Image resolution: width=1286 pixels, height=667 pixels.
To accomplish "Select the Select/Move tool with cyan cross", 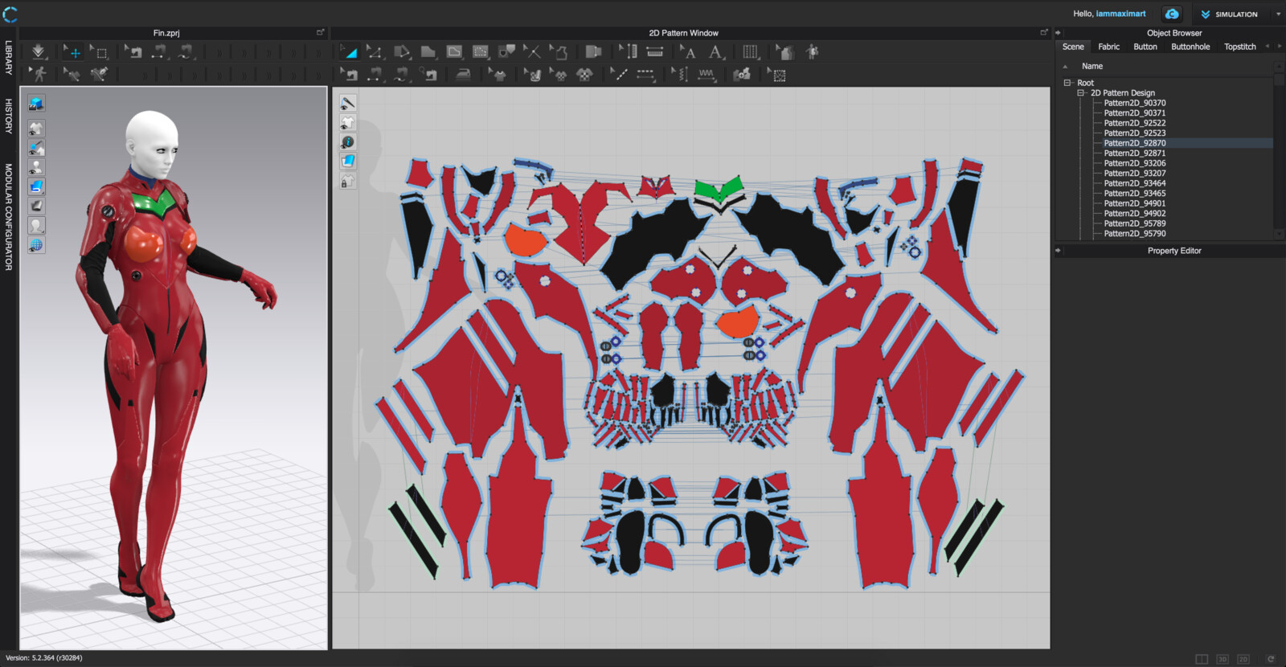I will [x=73, y=52].
